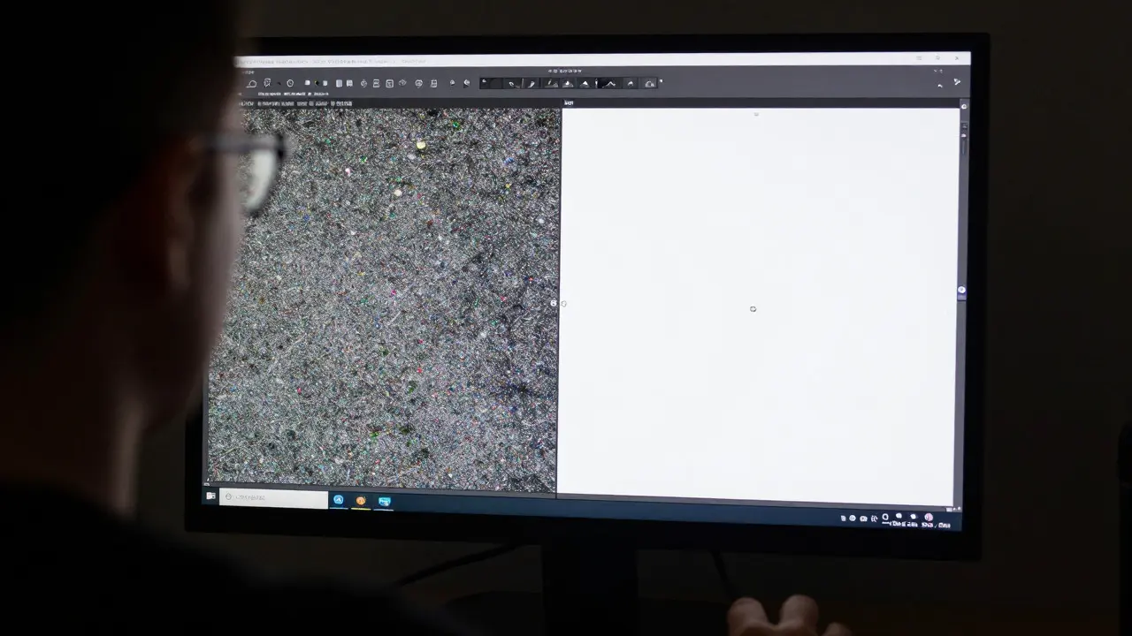Click the round handle on the pane splitter
The width and height of the screenshot is (1132, 636).
(x=555, y=303)
